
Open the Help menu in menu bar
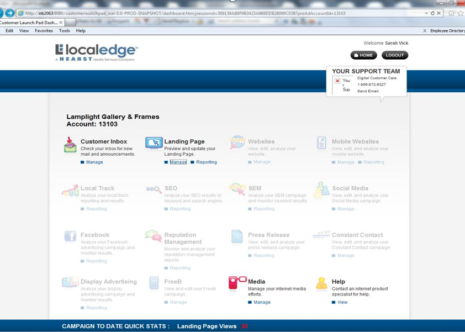coord(81,30)
